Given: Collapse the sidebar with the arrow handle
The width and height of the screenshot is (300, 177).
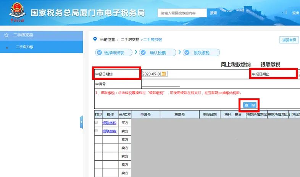Looking at the screenshot, I should point(81,122).
